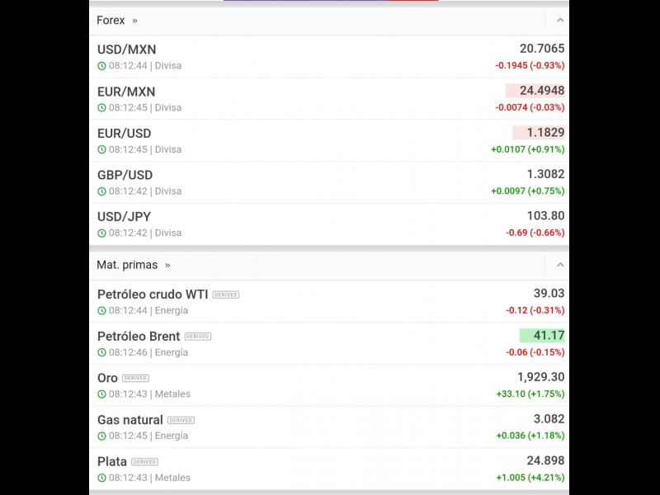
Task: Click the clock icon under USD/MXN
Action: click(x=101, y=66)
